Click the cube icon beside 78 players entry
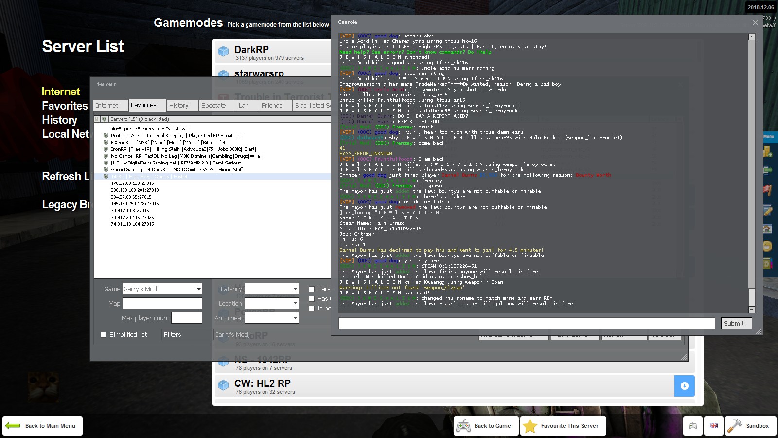778x438 pixels. point(223,362)
